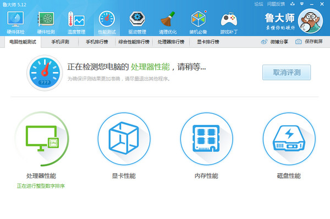330x219 pixels.
Task: Open the 驱动管理 driver management icon
Action: click(137, 23)
